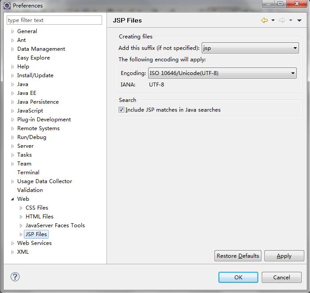Open the Encoding combo box
310x293 pixels.
coord(222,73)
